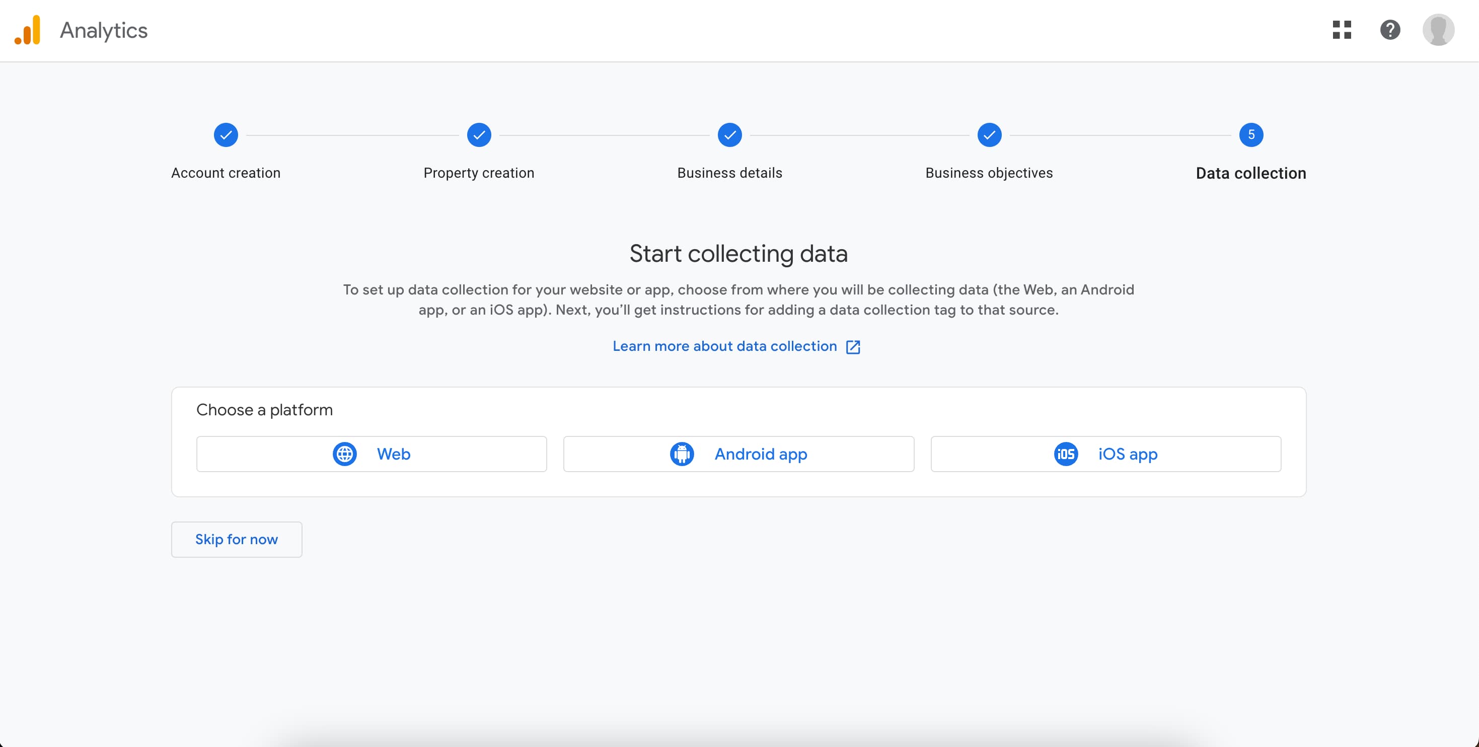
Task: Click the Business objectives step label
Action: click(989, 173)
